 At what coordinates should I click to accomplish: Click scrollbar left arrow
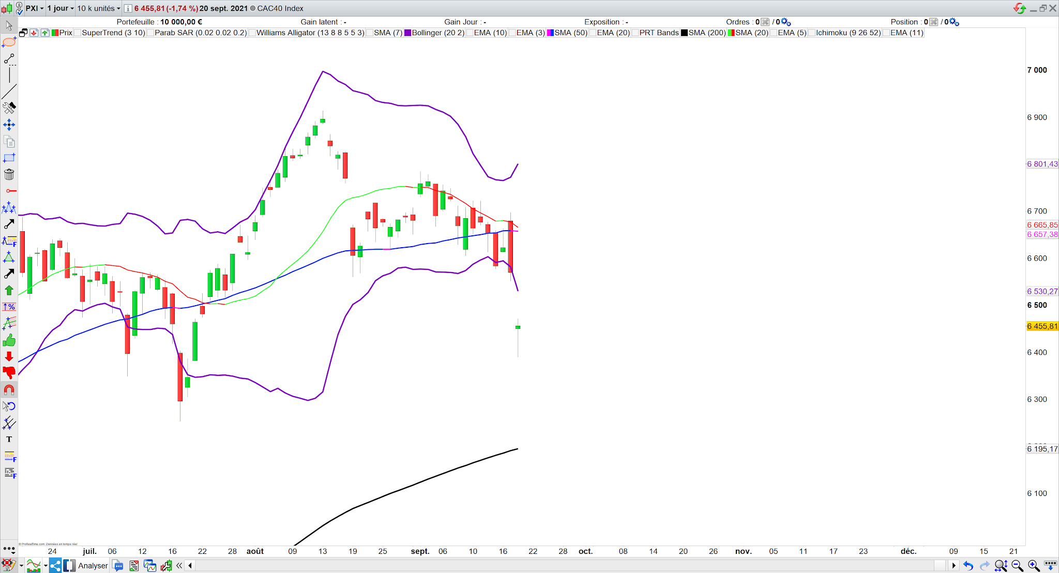pos(190,566)
